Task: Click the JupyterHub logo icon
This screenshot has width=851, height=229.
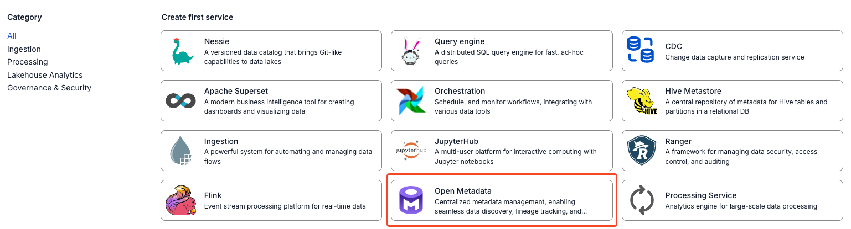Action: pos(411,151)
